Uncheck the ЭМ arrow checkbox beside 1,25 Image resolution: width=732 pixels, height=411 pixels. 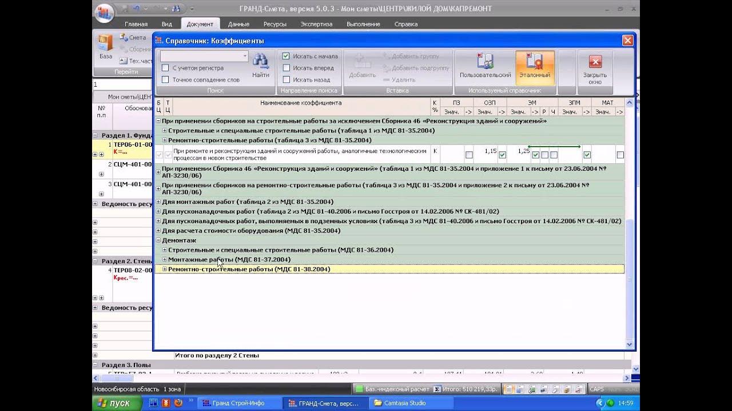[535, 155]
